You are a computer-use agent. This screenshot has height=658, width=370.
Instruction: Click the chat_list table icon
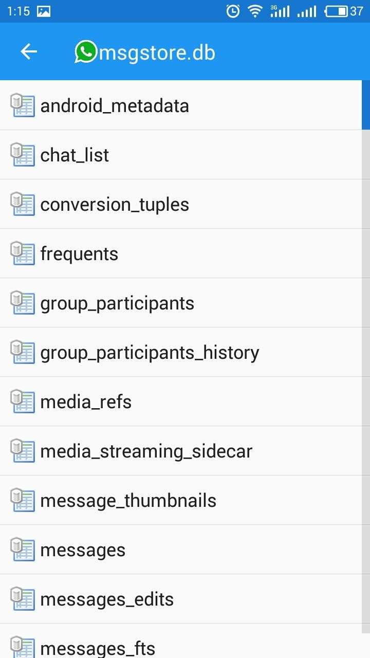23,155
